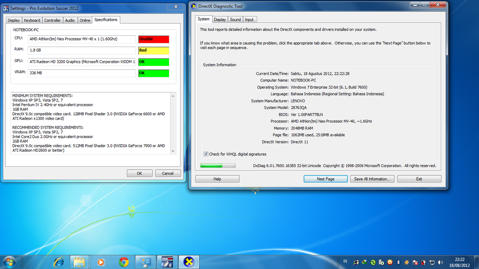Click the DirectX Diagnostic Tool title icon
Viewport: 479px width, 269px height.
(194, 6)
